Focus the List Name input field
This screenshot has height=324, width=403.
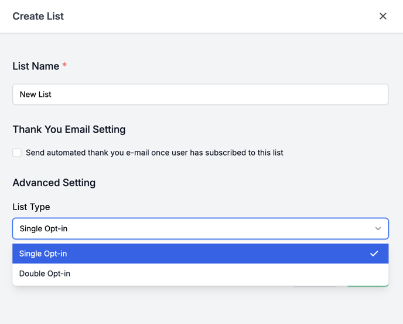point(200,95)
